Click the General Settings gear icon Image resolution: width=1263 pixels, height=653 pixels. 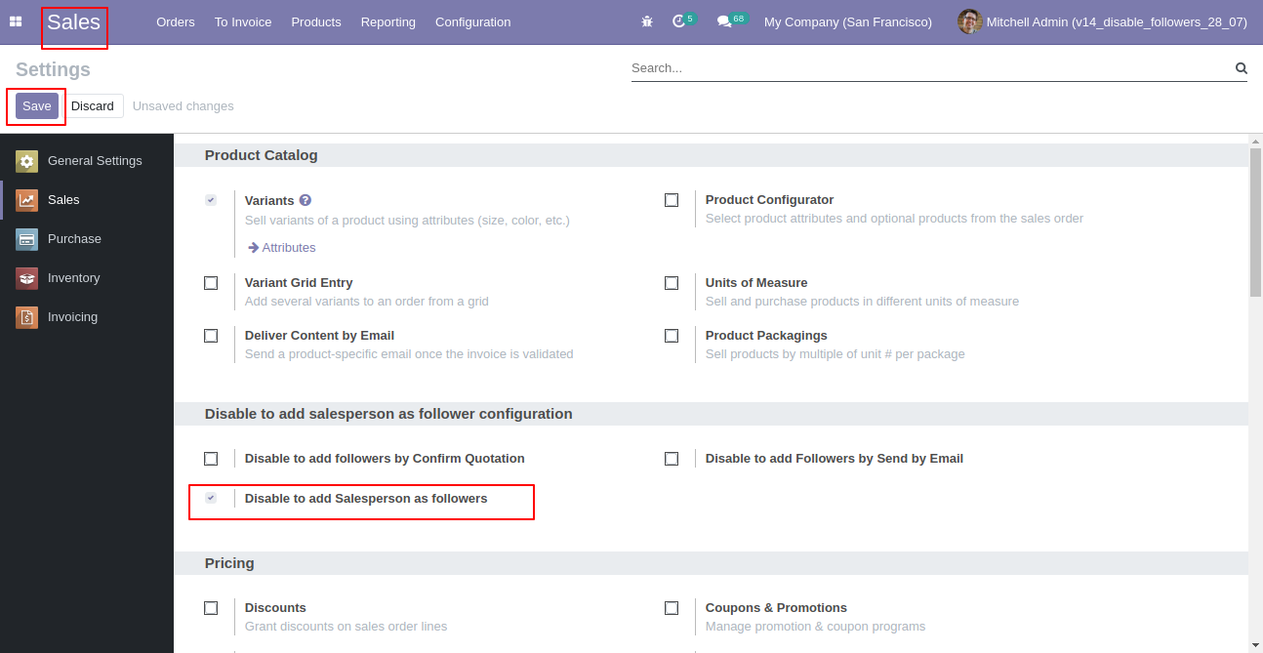pyautogui.click(x=26, y=161)
